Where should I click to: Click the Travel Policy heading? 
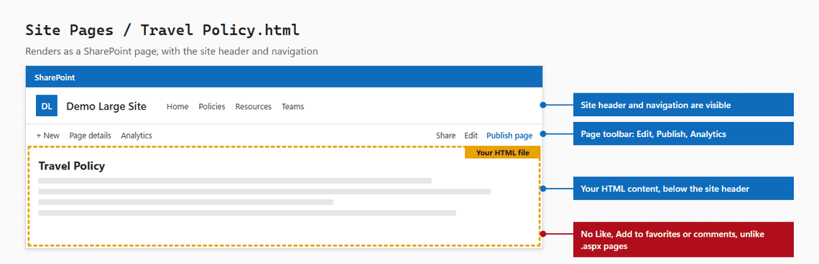72,166
